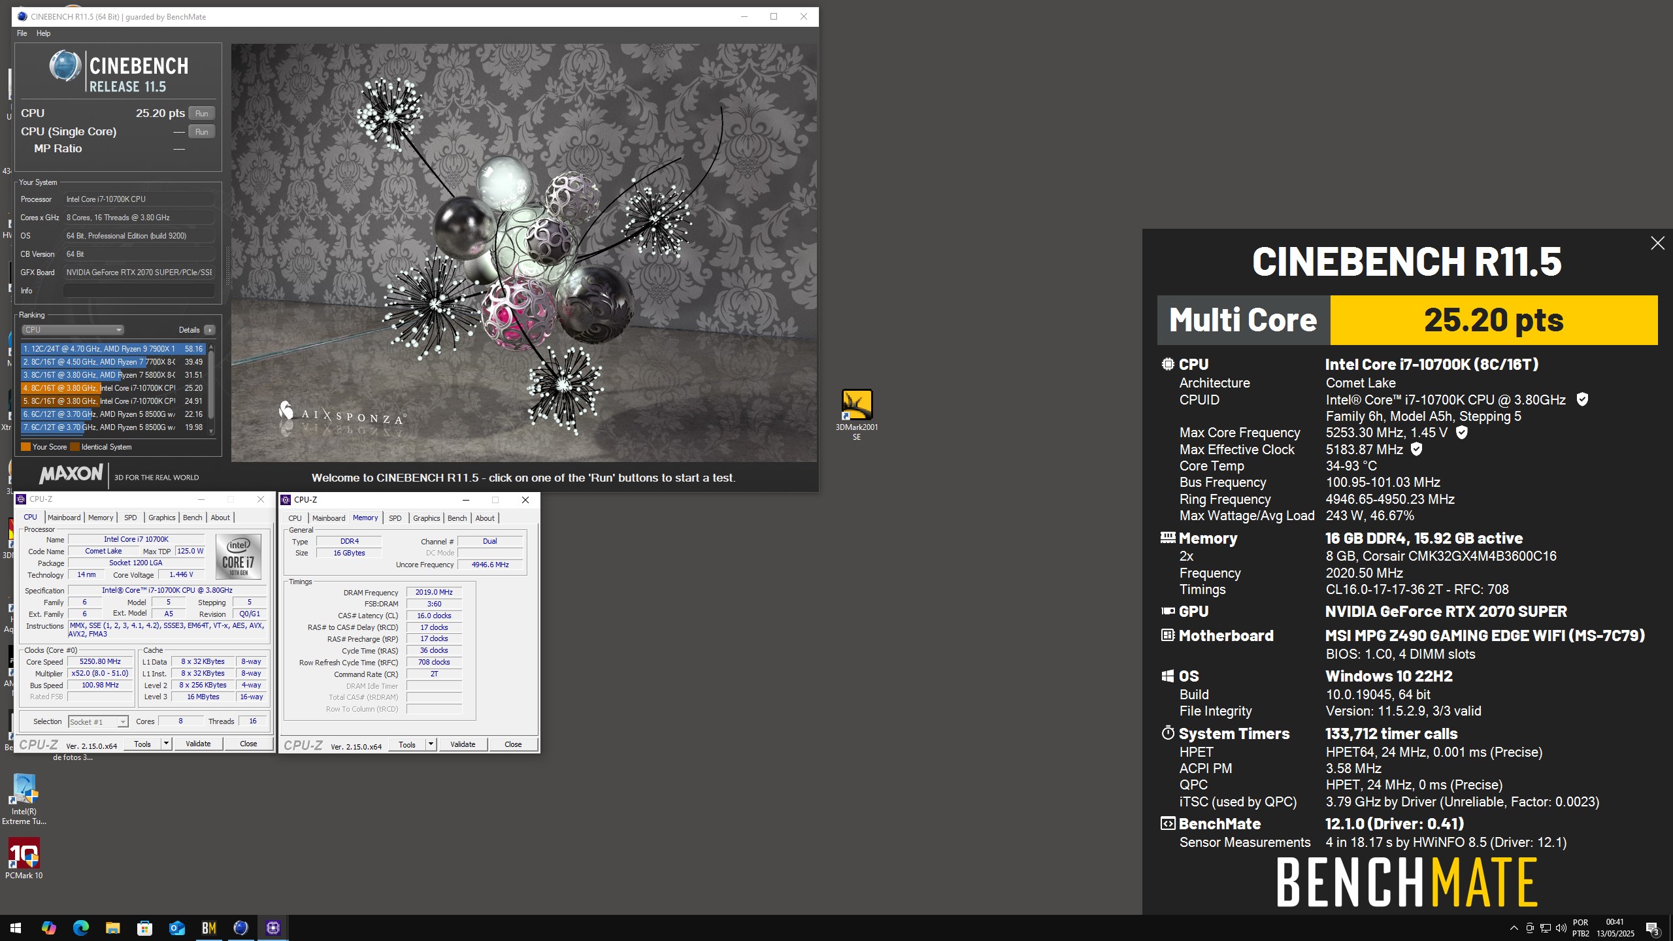Select the i7-10700K 24.91 ranking row
Screen dimensions: 1673x941
(x=112, y=401)
